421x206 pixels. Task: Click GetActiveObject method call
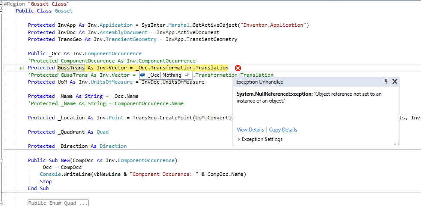pyautogui.click(x=215, y=25)
